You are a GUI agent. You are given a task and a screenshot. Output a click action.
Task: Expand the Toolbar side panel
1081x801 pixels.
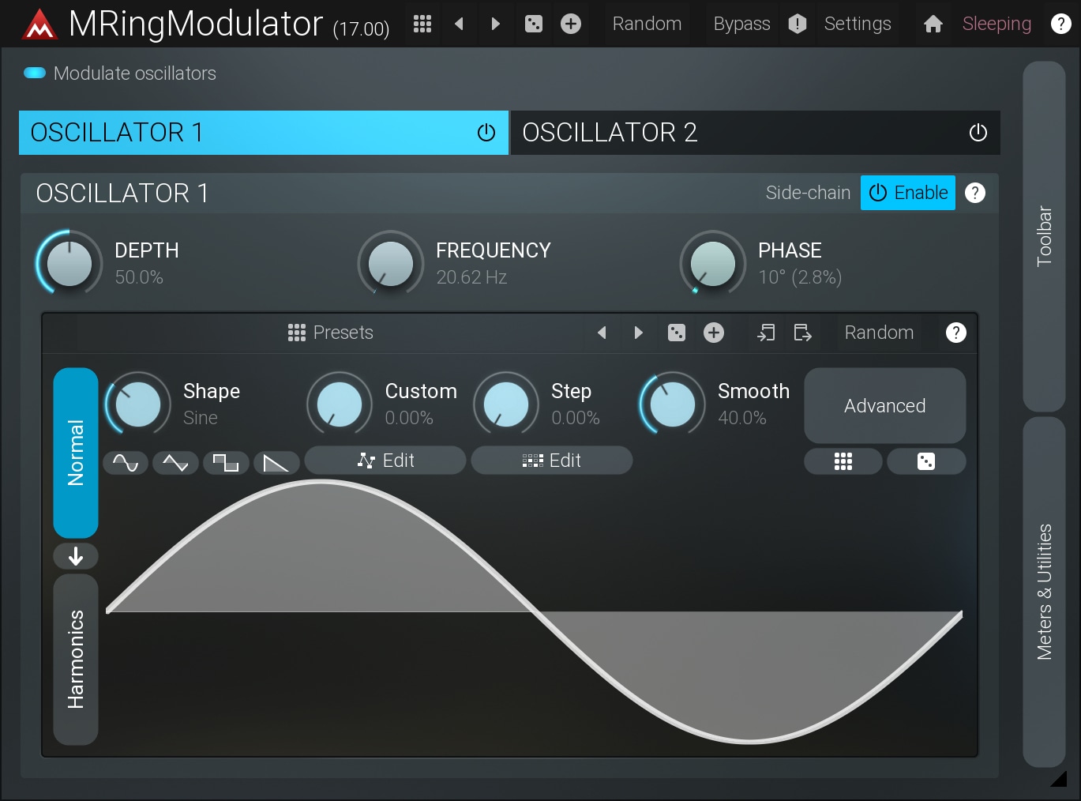coord(1044,236)
